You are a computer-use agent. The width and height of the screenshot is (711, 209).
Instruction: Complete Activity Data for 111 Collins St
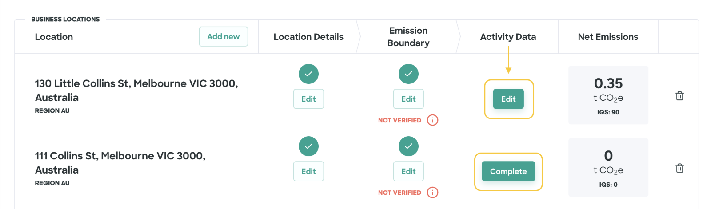[x=508, y=171]
